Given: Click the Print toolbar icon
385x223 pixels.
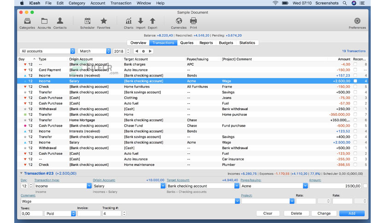Looking at the screenshot, I should pos(193,21).
